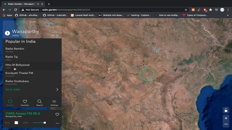The image size is (232, 130).
Task: Toggle the map lock icon
Action: [x=226, y=110]
